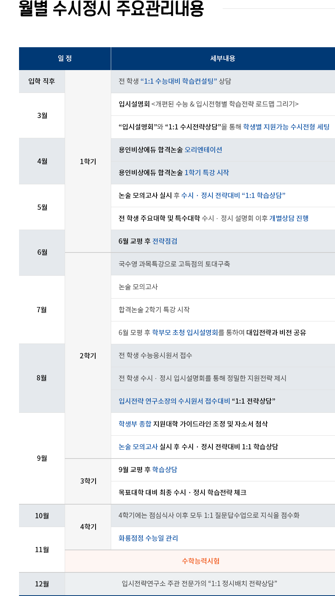Click the blue "전략점검" text
This screenshot has height=596, width=335.
click(165, 241)
